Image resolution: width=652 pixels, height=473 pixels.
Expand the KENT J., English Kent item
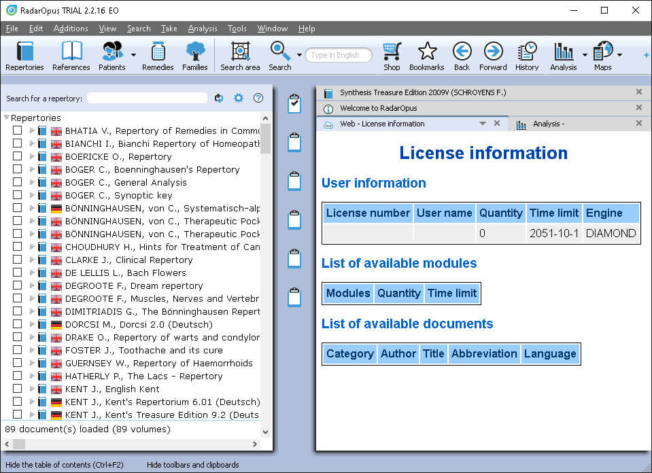point(32,389)
